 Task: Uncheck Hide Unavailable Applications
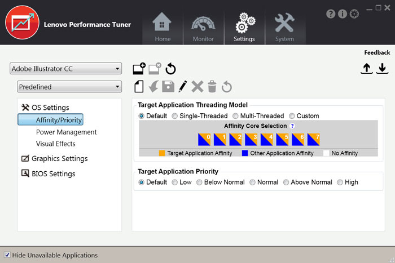[x=7, y=255]
